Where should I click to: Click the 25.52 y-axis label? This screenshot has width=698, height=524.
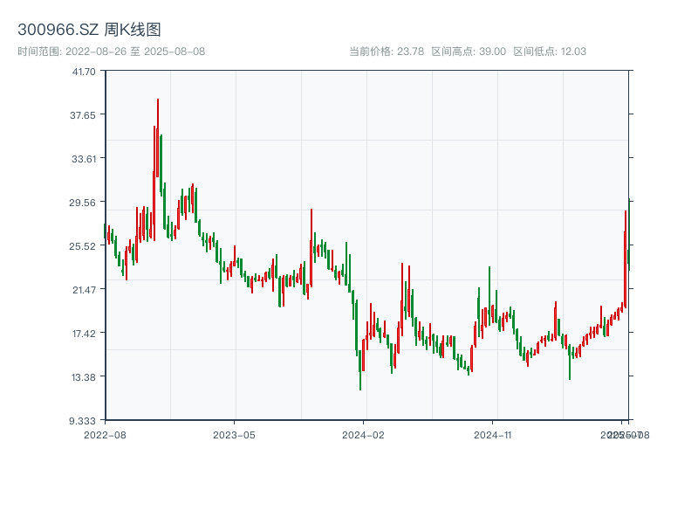(x=84, y=246)
